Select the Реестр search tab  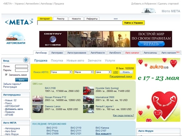(x=60, y=18)
